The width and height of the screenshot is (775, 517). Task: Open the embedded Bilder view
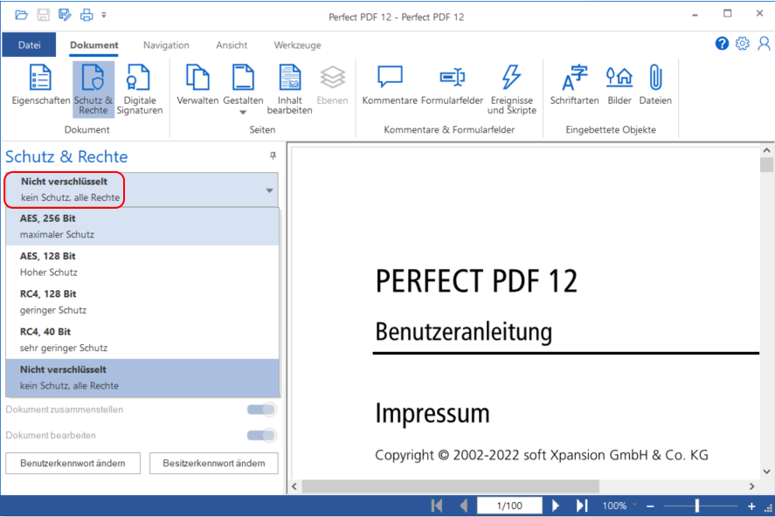tap(619, 87)
